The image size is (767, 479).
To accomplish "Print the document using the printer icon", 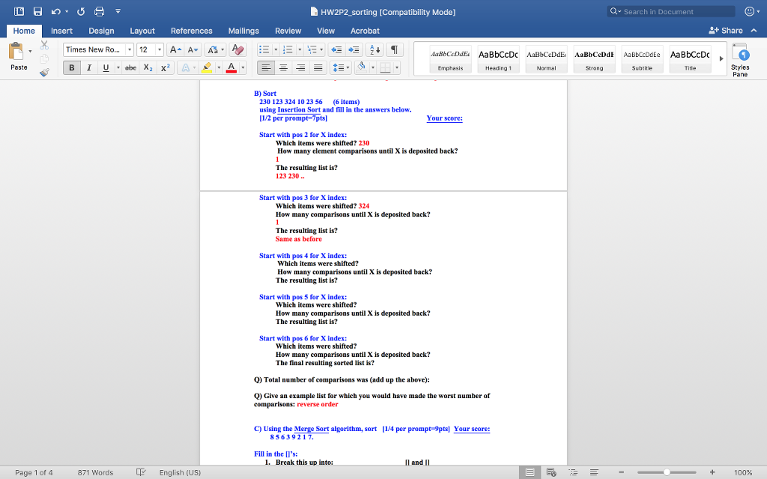I will click(97, 12).
